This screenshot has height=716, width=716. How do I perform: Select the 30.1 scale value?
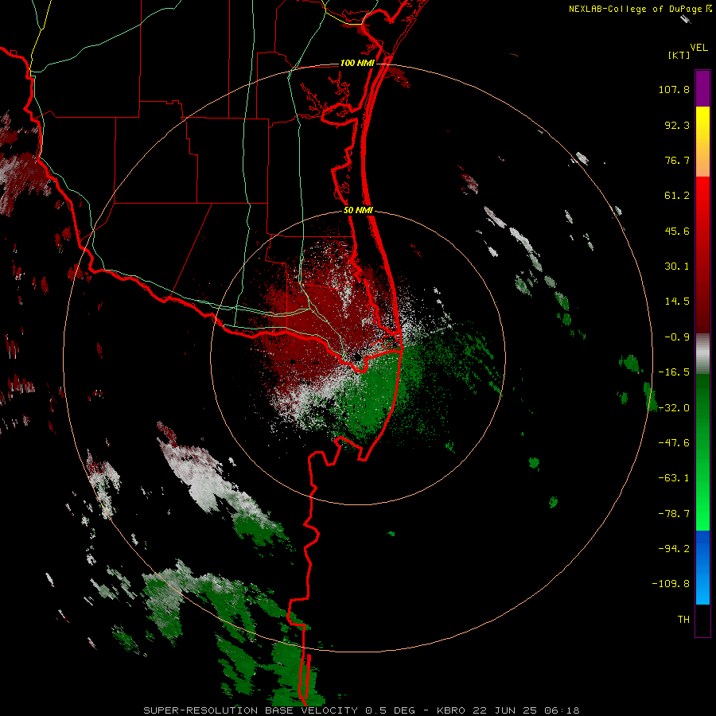click(677, 267)
